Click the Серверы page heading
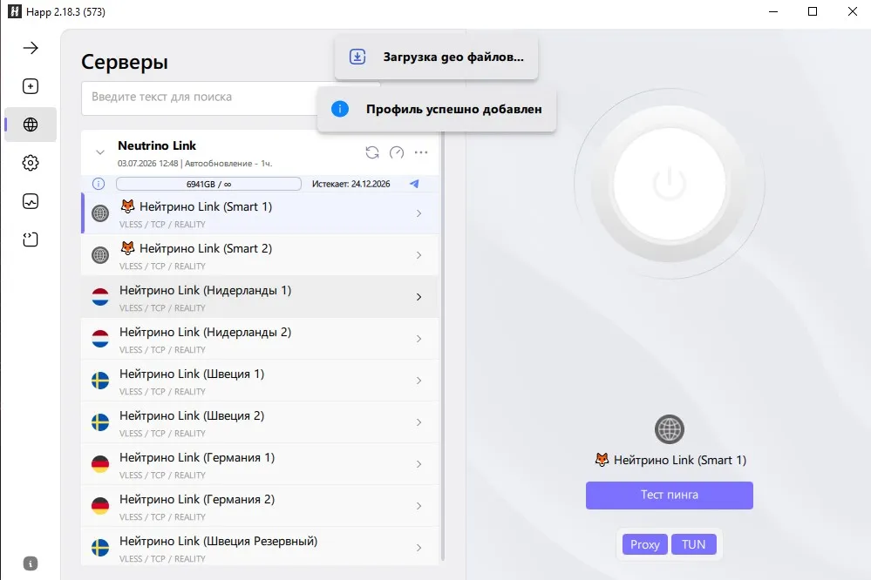 tap(125, 62)
